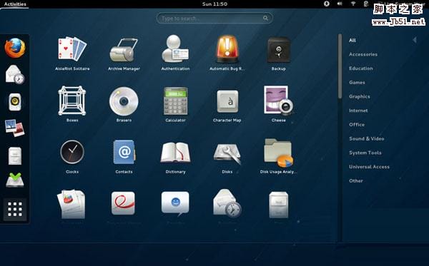The width and height of the screenshot is (429, 266).
Task: Launch Boxes virtual machine app
Action: pyautogui.click(x=72, y=103)
